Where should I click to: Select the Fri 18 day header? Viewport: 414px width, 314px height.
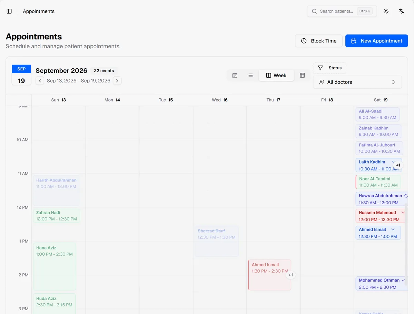pos(327,100)
